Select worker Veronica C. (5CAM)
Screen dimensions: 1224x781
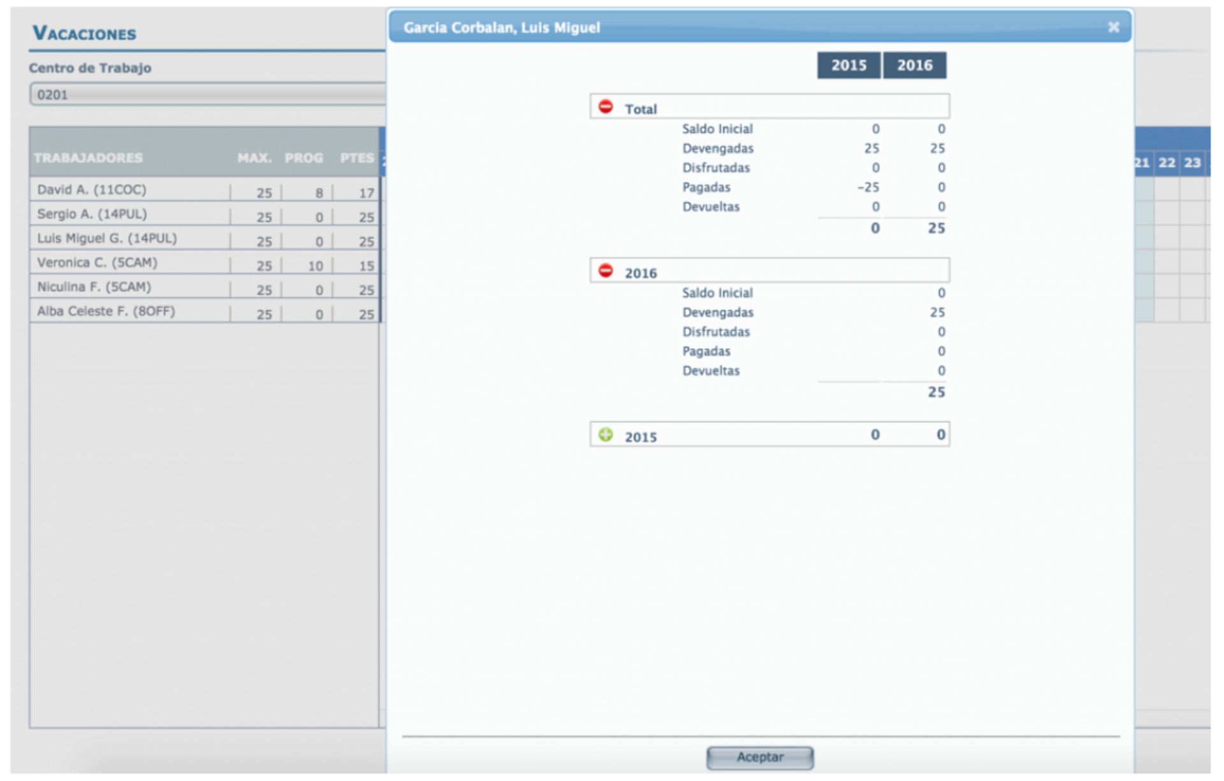pos(97,262)
